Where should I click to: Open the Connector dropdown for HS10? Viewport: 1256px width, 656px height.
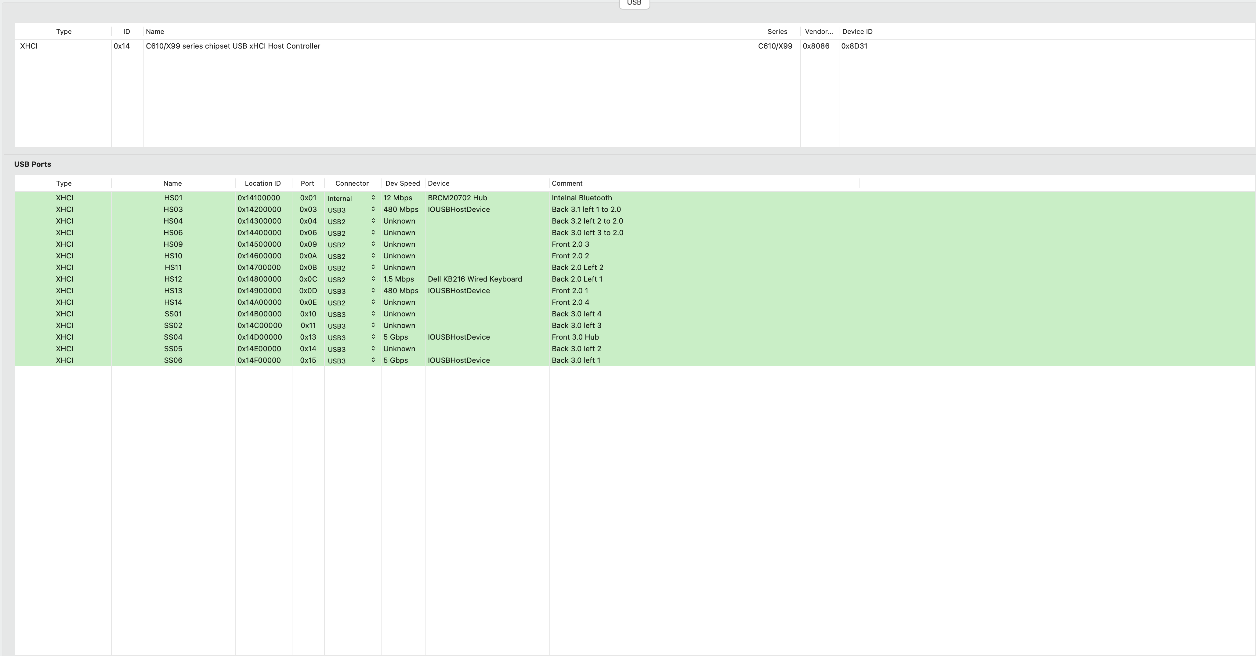click(x=352, y=256)
